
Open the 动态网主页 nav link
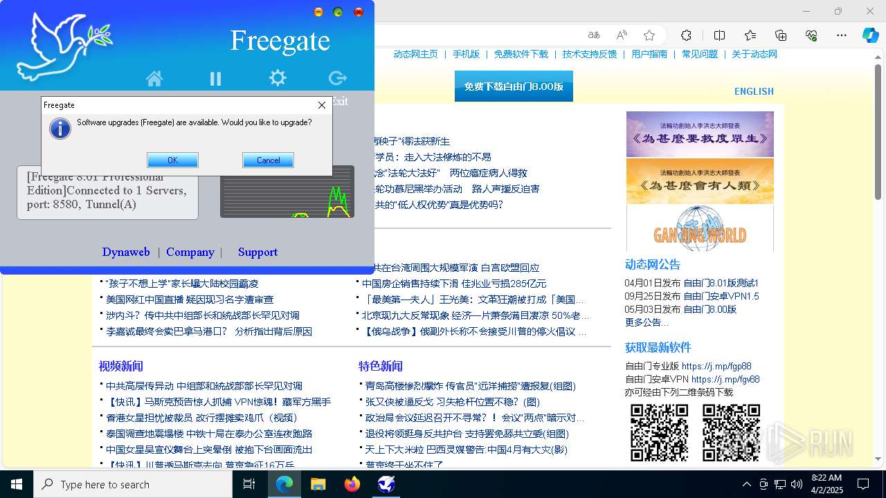415,54
